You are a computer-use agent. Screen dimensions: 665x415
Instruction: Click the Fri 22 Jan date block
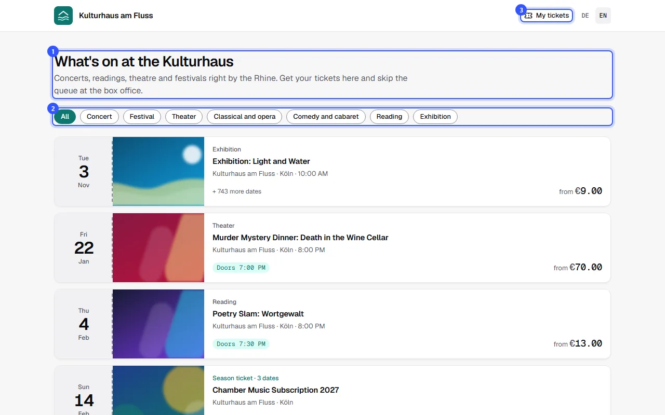84,248
